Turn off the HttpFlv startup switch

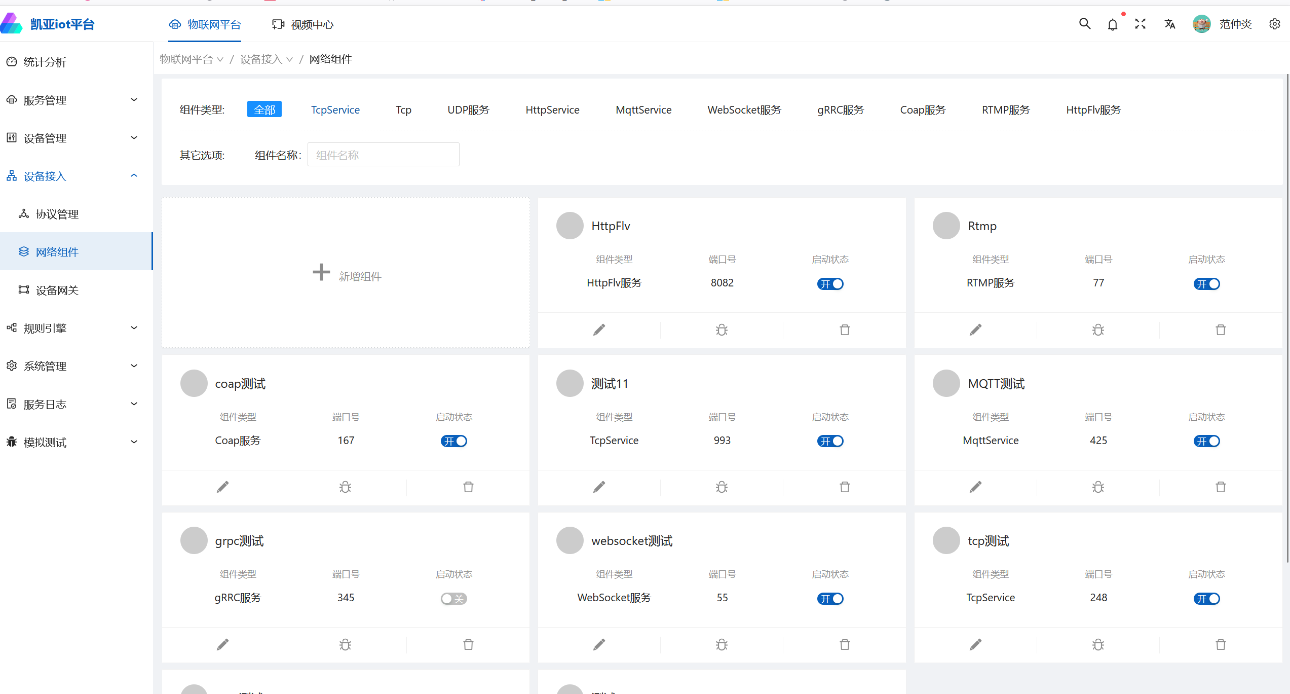pyautogui.click(x=830, y=284)
